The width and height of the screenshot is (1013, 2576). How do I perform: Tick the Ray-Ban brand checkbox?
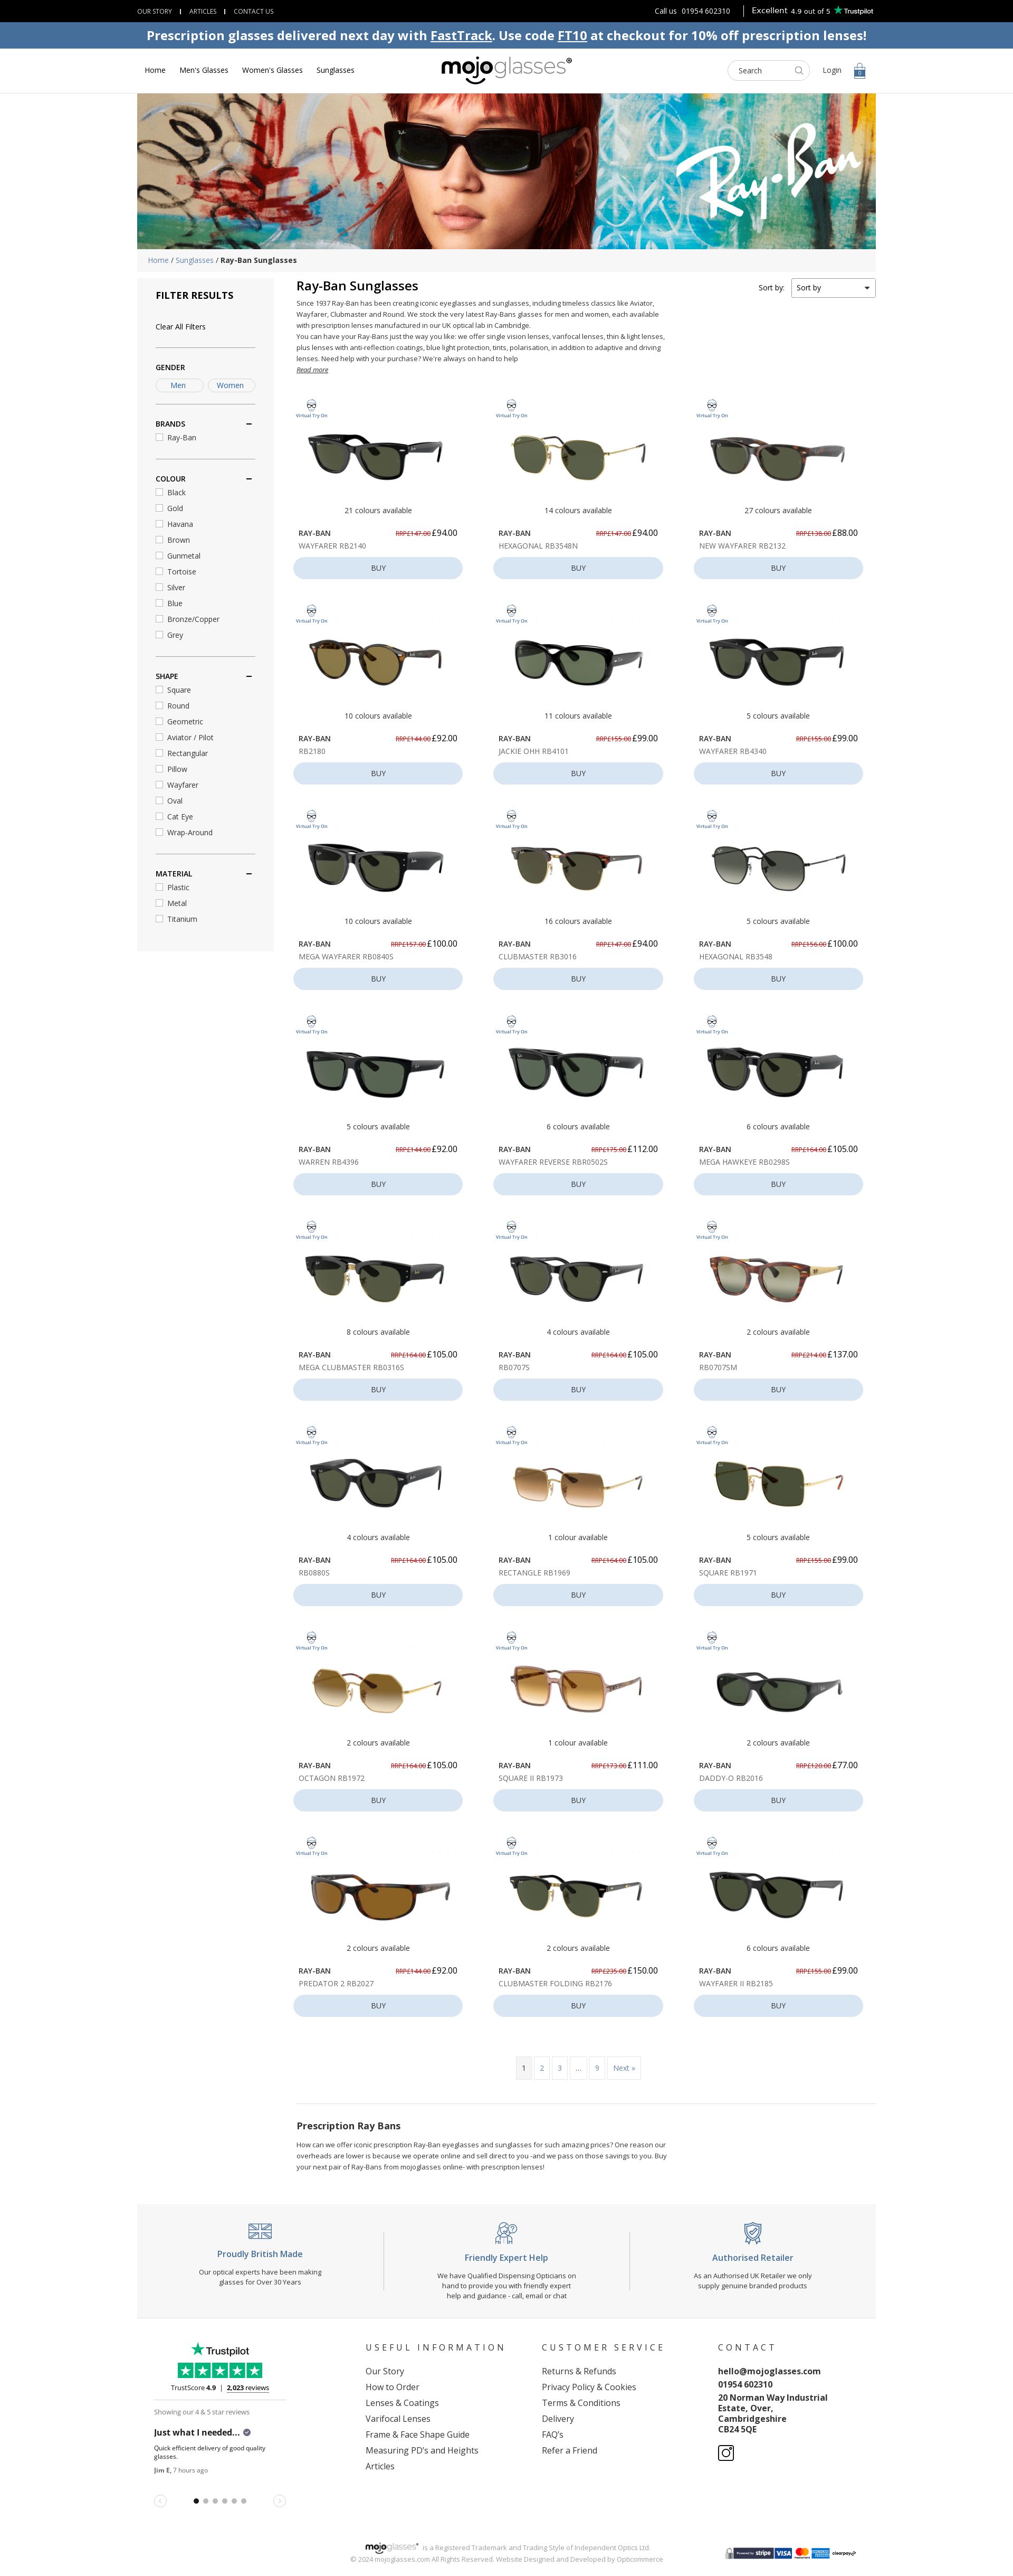(x=159, y=437)
